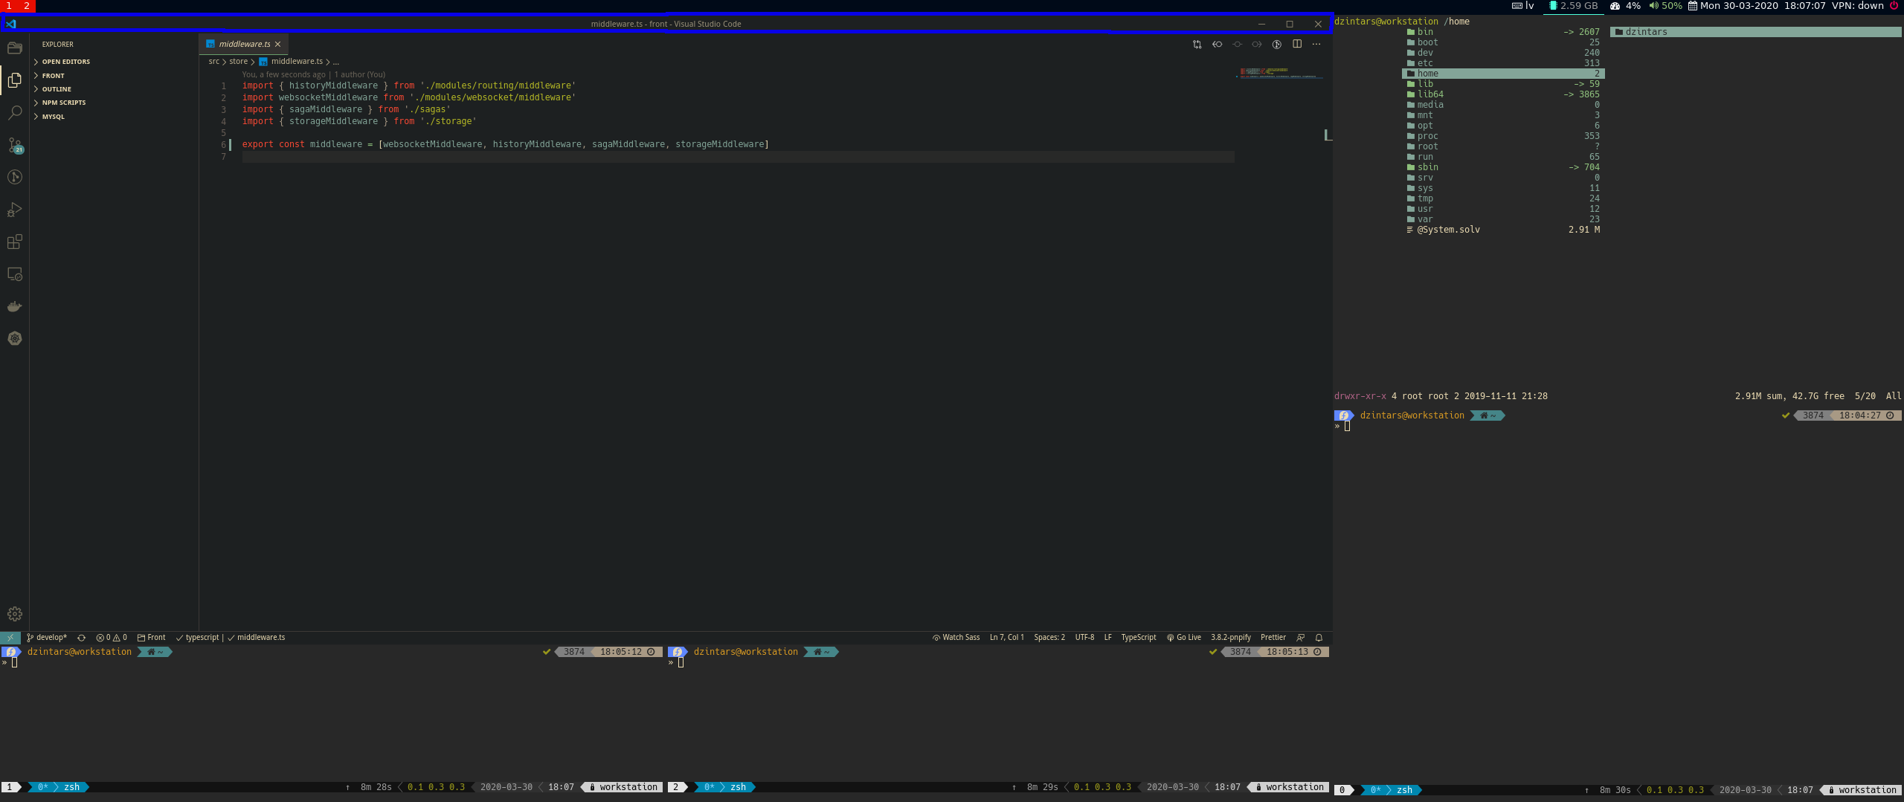Click the Docker whale icon in the activity bar
The width and height of the screenshot is (1904, 802).
[x=14, y=305]
